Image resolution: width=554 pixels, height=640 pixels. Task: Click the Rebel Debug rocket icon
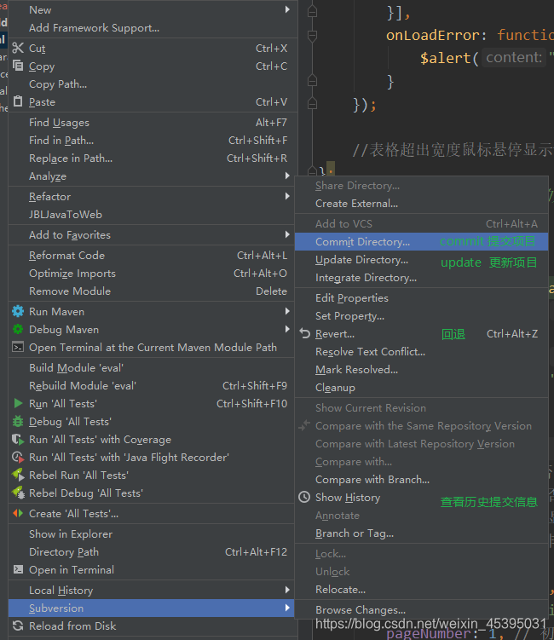point(18,493)
